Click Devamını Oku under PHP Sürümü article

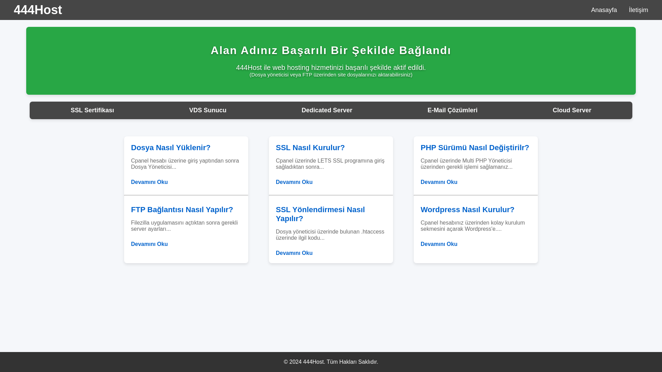pyautogui.click(x=439, y=182)
